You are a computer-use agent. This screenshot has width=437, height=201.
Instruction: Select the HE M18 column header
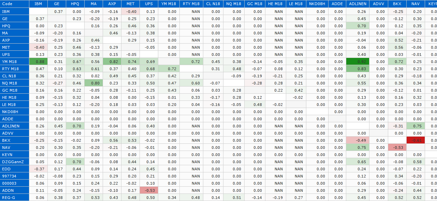click(x=275, y=4)
